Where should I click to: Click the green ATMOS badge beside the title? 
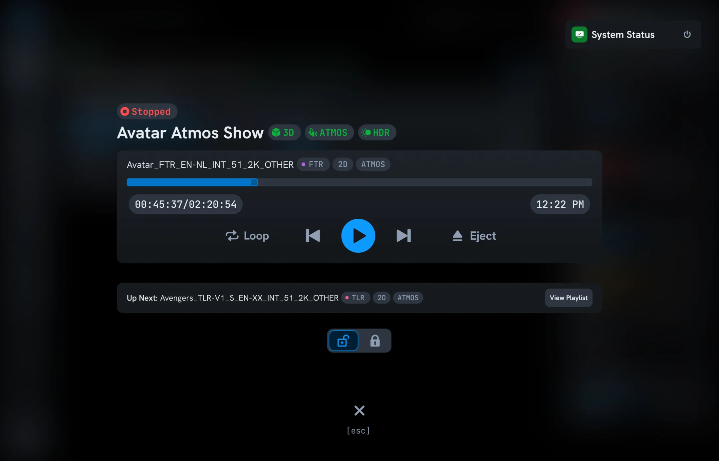pyautogui.click(x=329, y=132)
